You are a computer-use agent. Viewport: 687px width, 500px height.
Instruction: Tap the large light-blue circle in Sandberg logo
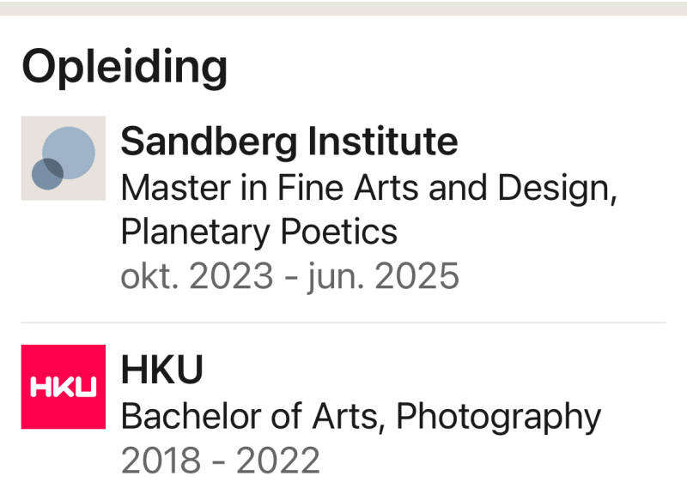click(x=71, y=150)
